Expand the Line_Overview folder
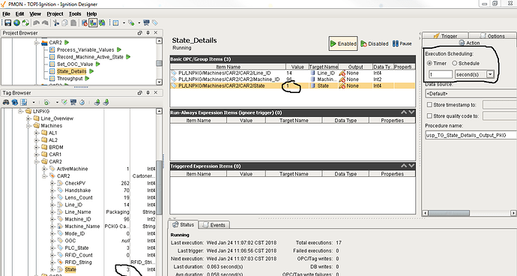This screenshot has width=517, height=276. 28,118
